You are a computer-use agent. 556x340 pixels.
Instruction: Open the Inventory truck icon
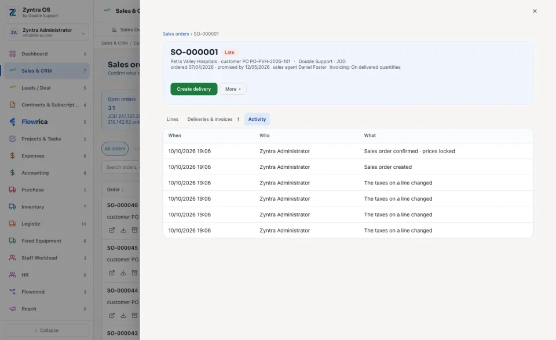pyautogui.click(x=12, y=206)
